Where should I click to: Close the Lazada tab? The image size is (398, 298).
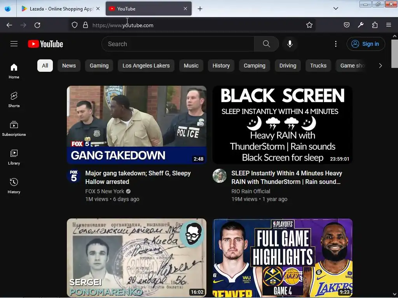(98, 9)
